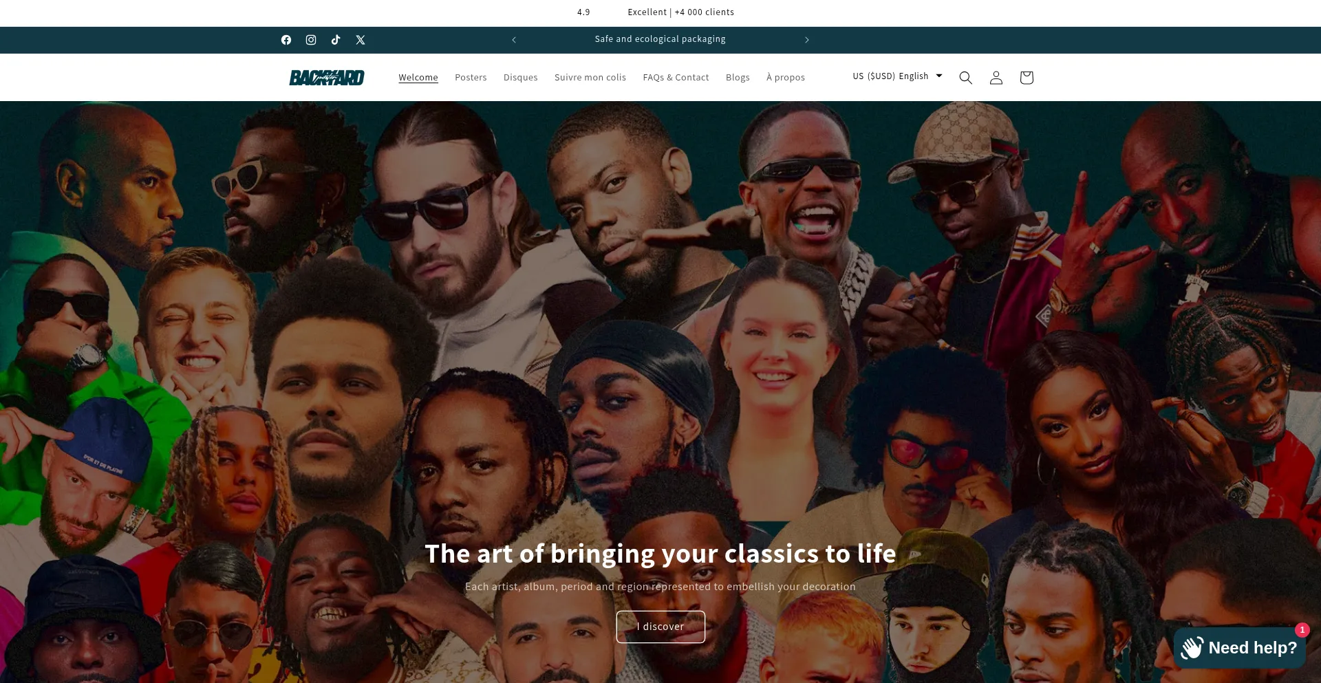Viewport: 1321px width, 683px height.
Task: Open the Disques menu item
Action: tap(521, 78)
